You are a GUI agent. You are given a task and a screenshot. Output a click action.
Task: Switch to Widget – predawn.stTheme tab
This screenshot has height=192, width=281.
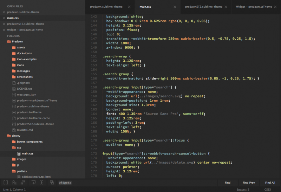254,7
